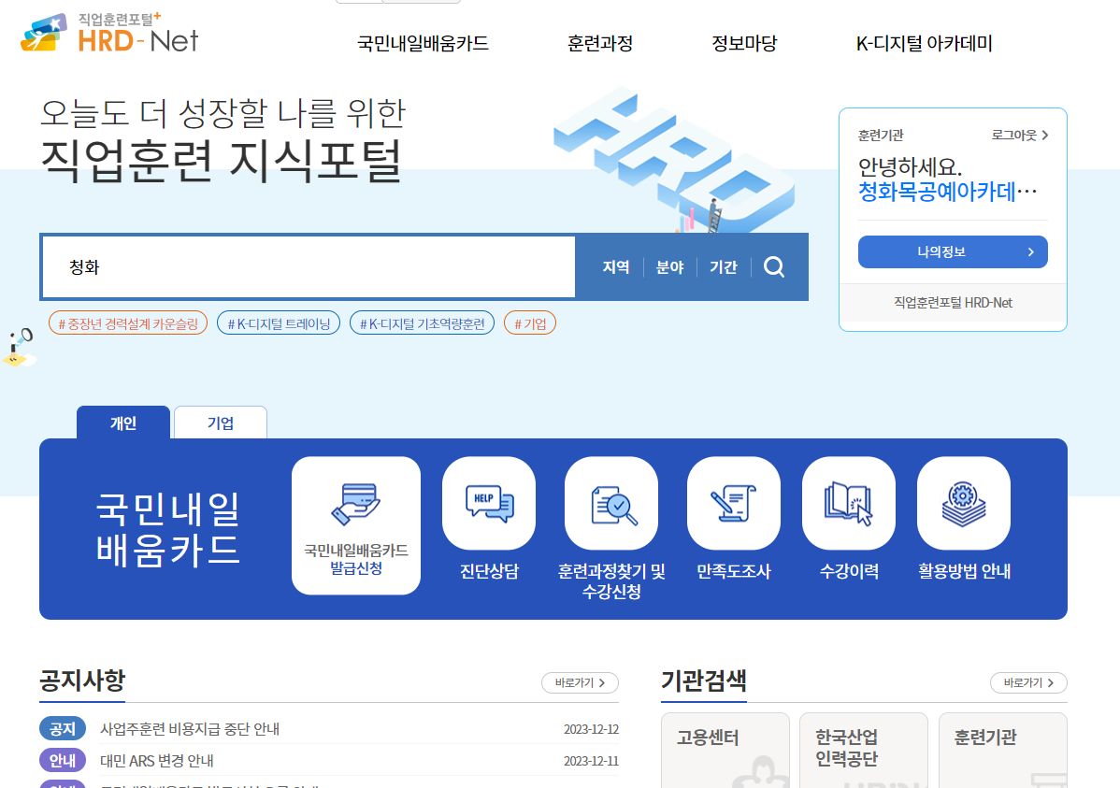Click 기관검색 바로가기 button
This screenshot has height=788, width=1120.
[1028, 683]
